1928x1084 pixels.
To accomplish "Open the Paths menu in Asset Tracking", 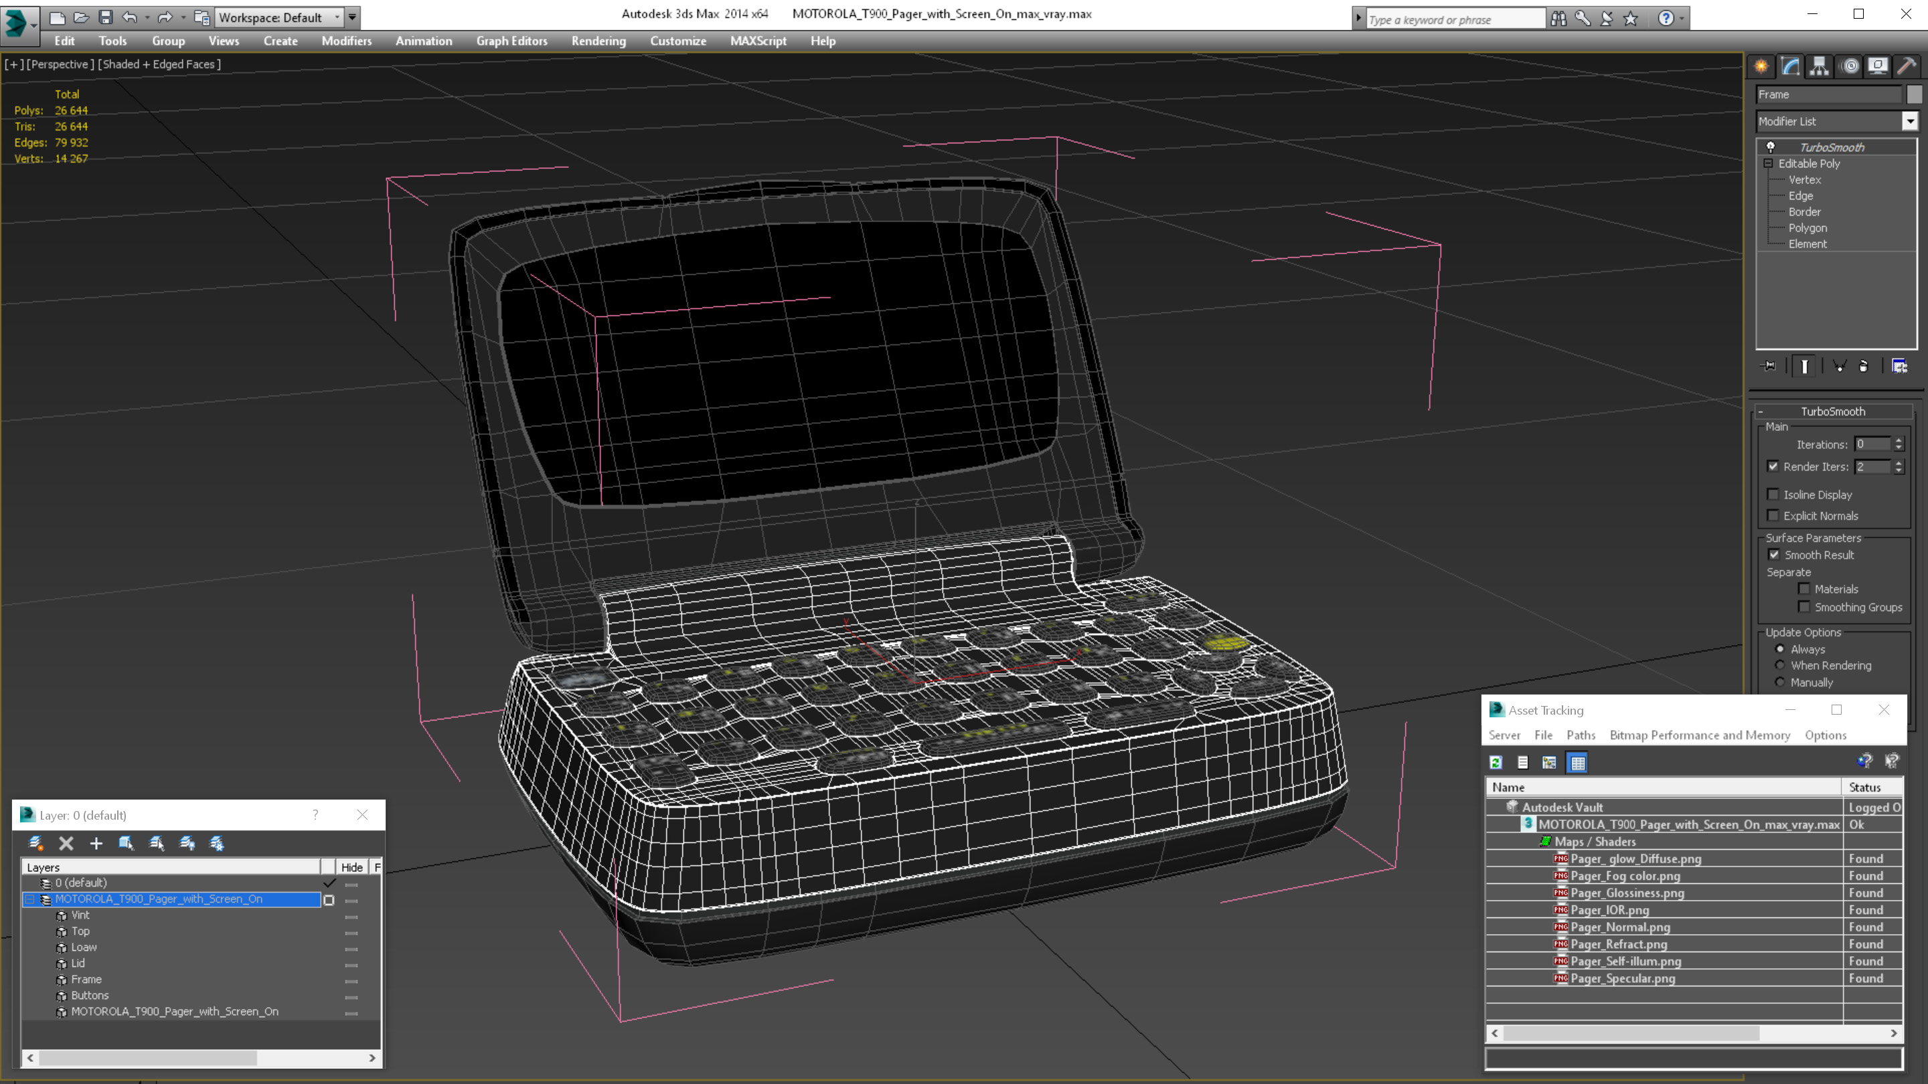I will pyautogui.click(x=1581, y=735).
